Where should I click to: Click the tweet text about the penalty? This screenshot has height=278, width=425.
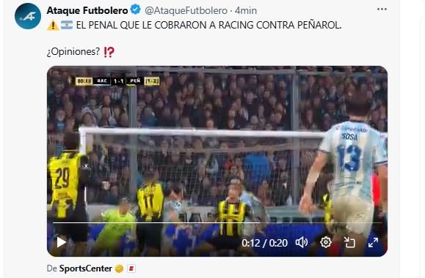click(208, 25)
